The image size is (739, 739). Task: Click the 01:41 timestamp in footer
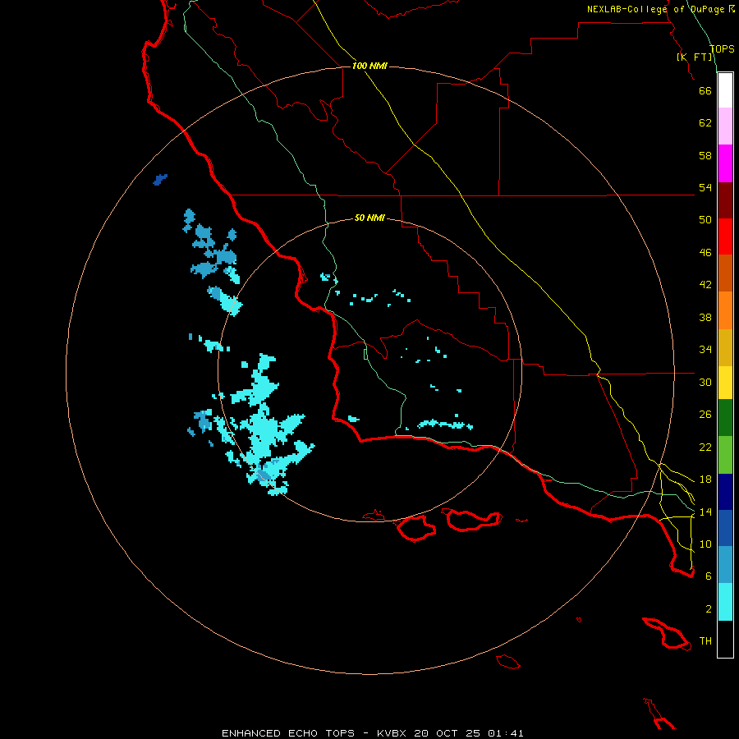[506, 733]
